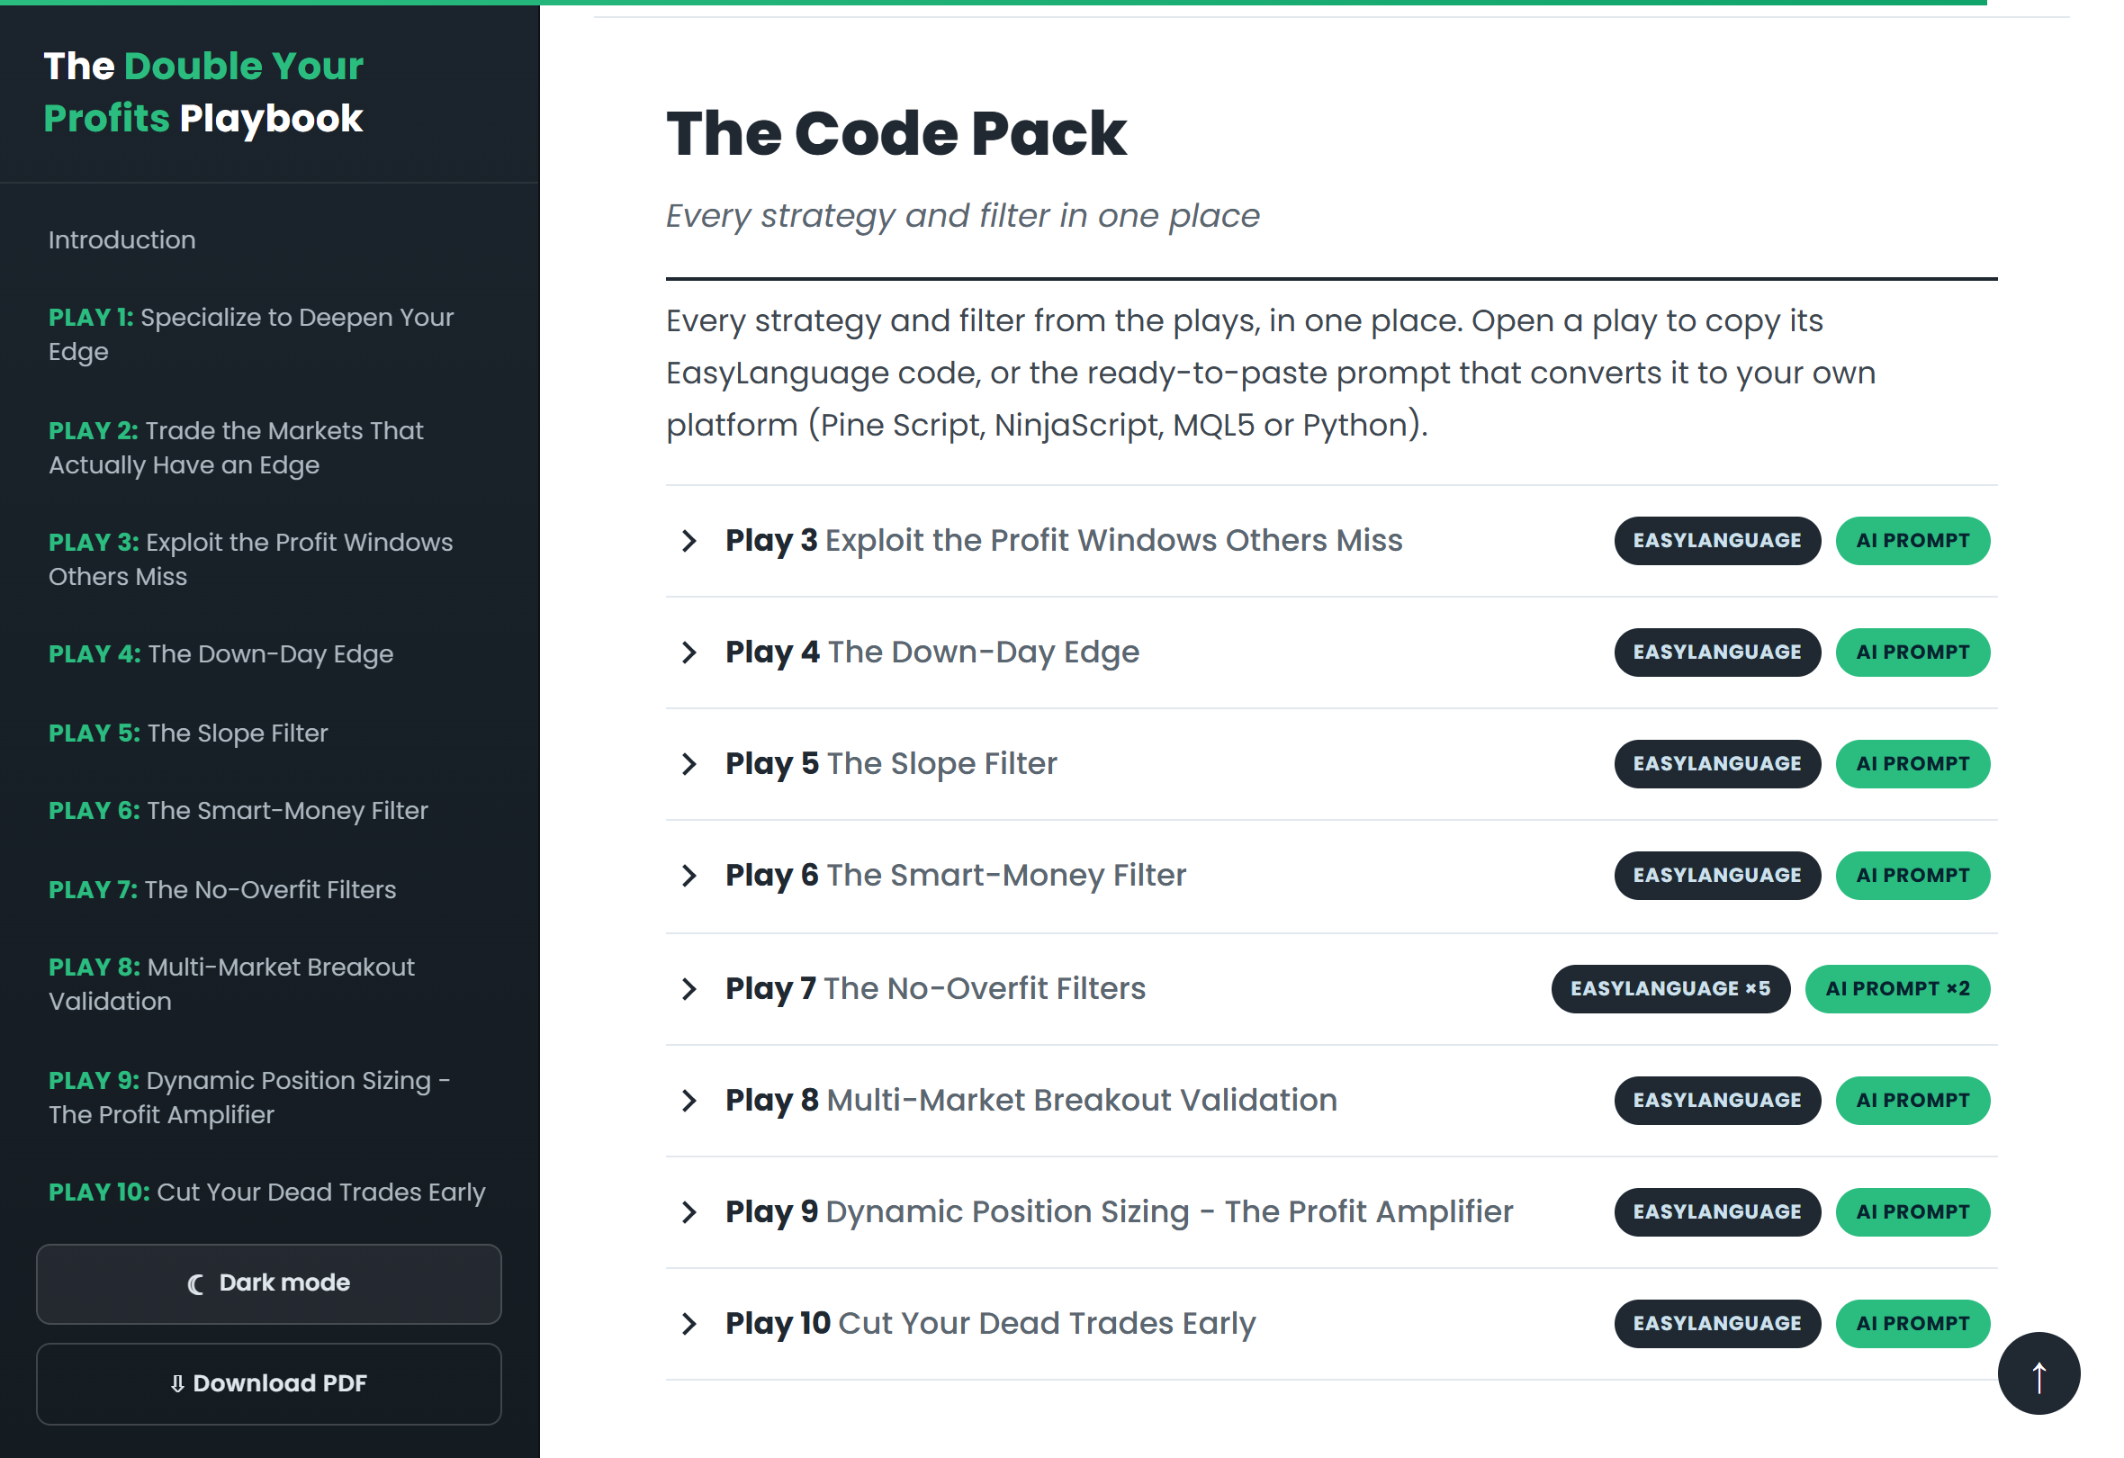Click the EASYLANGUAGE badge for Play 10
The height and width of the screenshot is (1458, 2124).
[x=1716, y=1323]
